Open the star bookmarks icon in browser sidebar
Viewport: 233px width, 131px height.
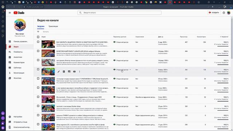[x=3, y=16]
